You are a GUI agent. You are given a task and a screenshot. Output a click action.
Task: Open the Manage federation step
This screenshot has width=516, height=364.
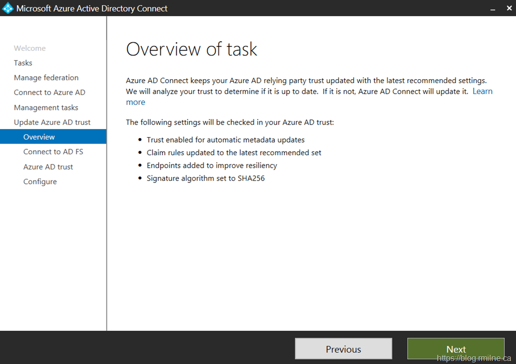[46, 78]
